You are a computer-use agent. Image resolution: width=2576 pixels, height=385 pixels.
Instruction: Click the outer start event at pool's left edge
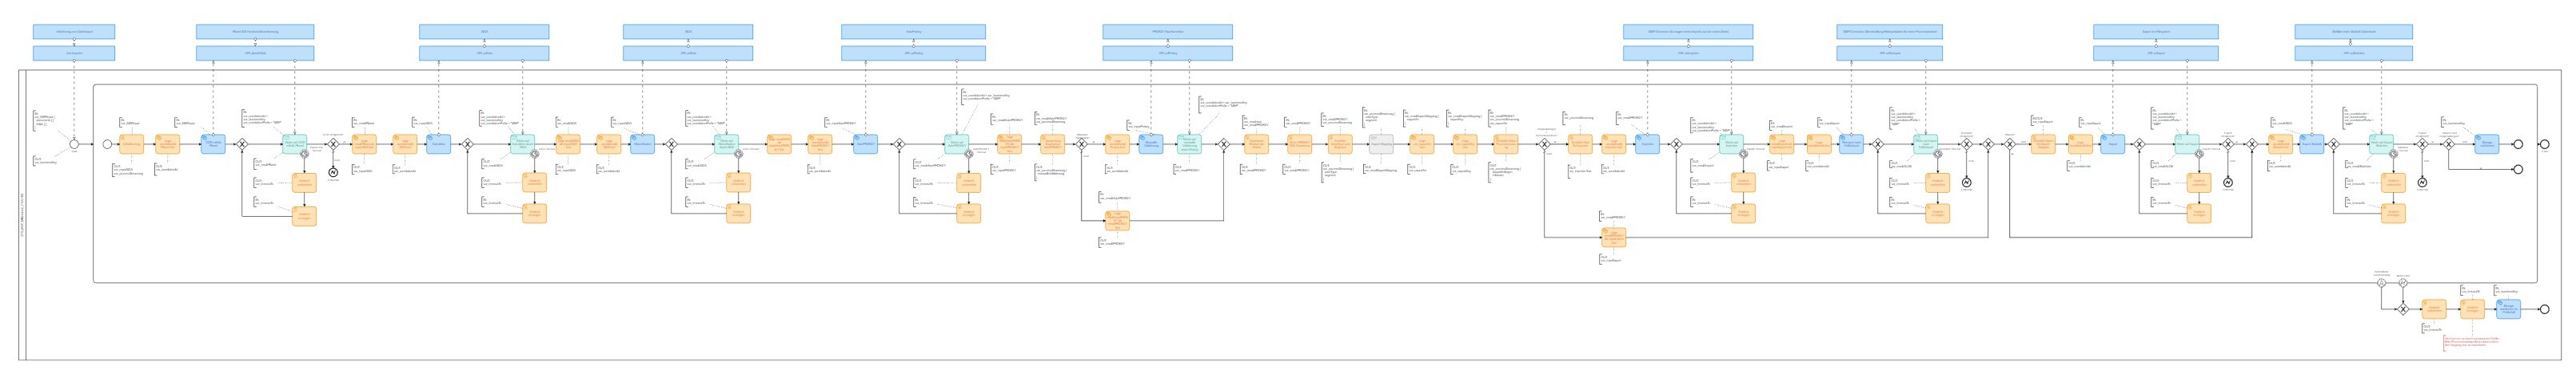pos(73,143)
